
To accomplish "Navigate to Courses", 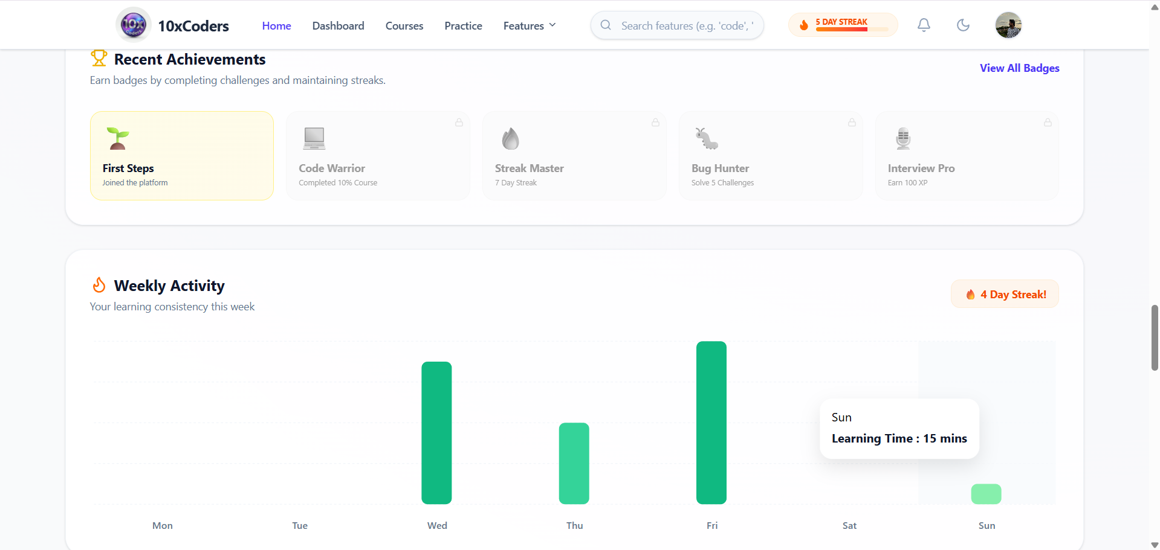I will coord(404,25).
